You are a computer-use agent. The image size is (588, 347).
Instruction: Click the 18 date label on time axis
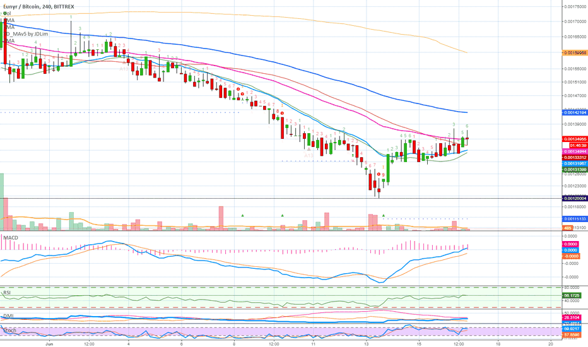click(498, 344)
